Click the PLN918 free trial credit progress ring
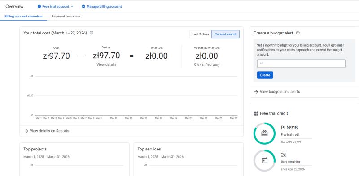 (x=264, y=133)
